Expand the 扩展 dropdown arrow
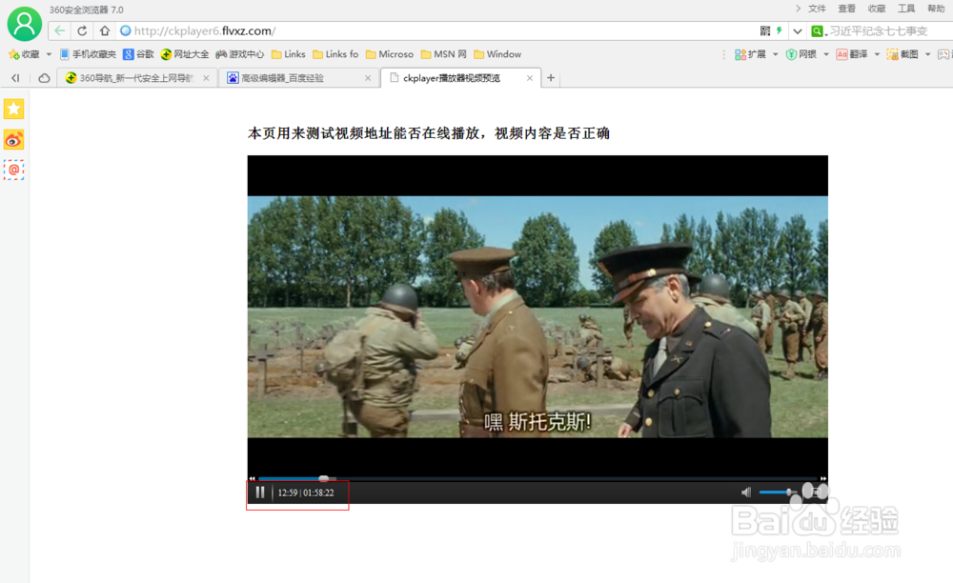This screenshot has width=953, height=583. click(x=775, y=54)
